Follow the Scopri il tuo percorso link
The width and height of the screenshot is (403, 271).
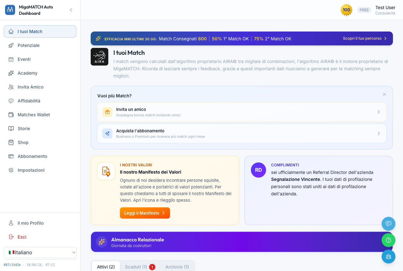pyautogui.click(x=365, y=38)
